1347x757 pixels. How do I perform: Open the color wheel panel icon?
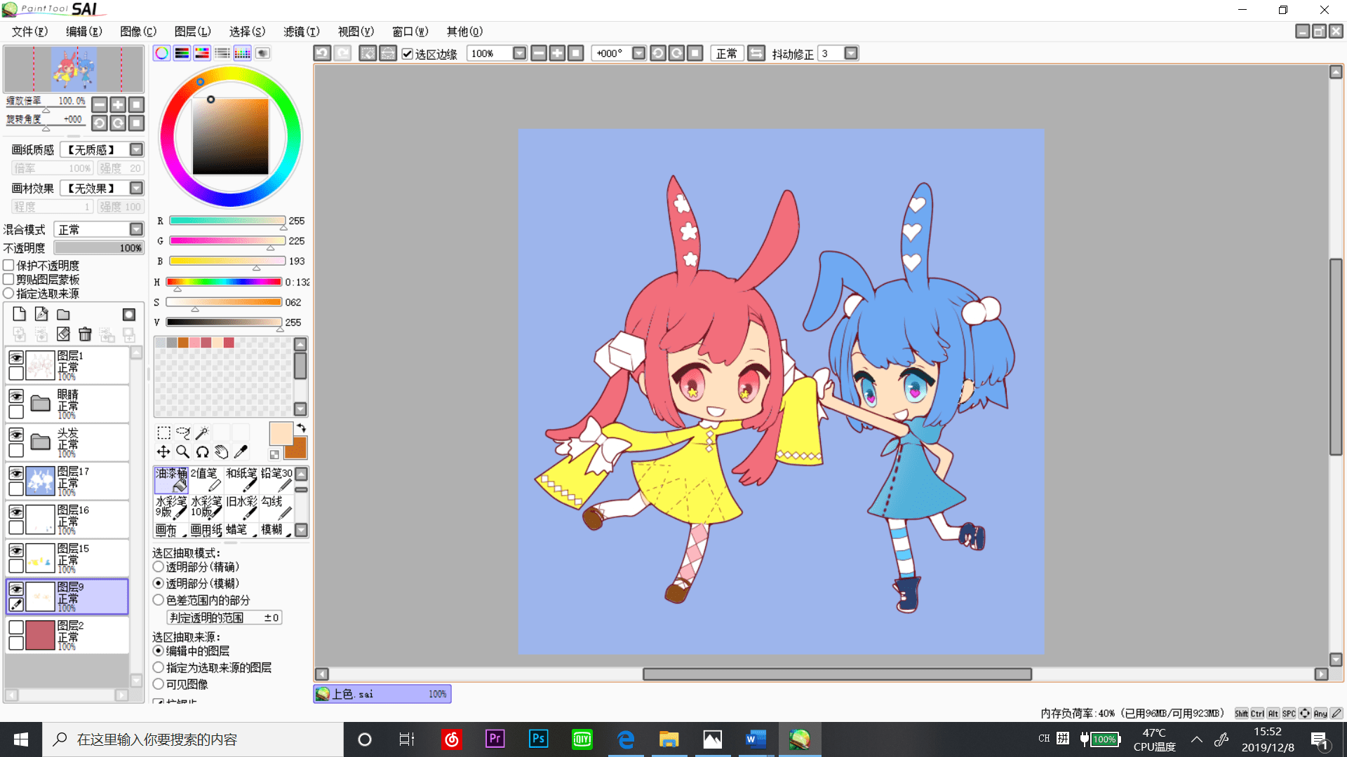162,53
